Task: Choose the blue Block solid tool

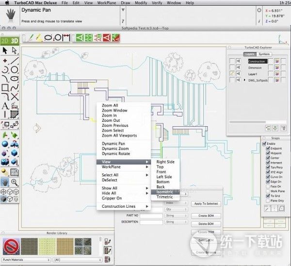Action: [x=15, y=153]
